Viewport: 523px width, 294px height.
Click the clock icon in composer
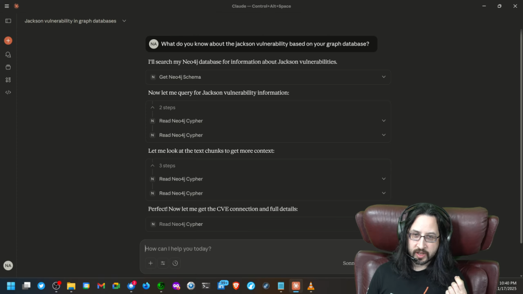(175, 263)
